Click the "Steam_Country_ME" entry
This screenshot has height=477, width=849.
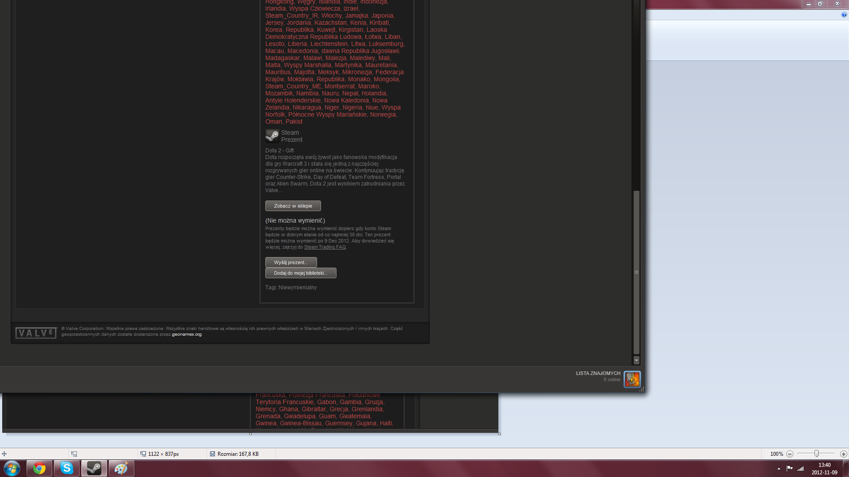[293, 87]
